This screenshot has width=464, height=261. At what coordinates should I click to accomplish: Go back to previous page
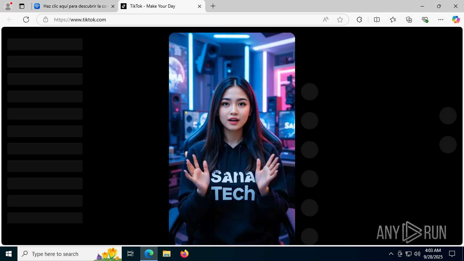(x=10, y=20)
